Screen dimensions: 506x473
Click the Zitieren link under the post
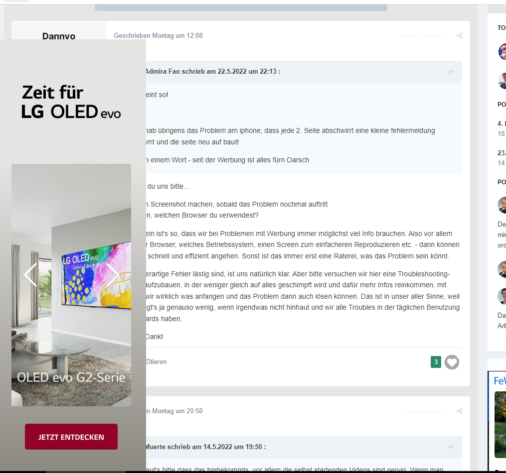pos(156,362)
